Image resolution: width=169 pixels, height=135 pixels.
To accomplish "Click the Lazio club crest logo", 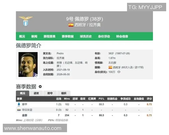I will click(26, 21).
